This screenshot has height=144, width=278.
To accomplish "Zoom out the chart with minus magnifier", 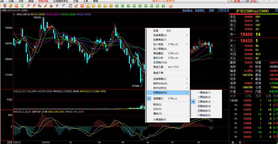I will click(34, 6).
